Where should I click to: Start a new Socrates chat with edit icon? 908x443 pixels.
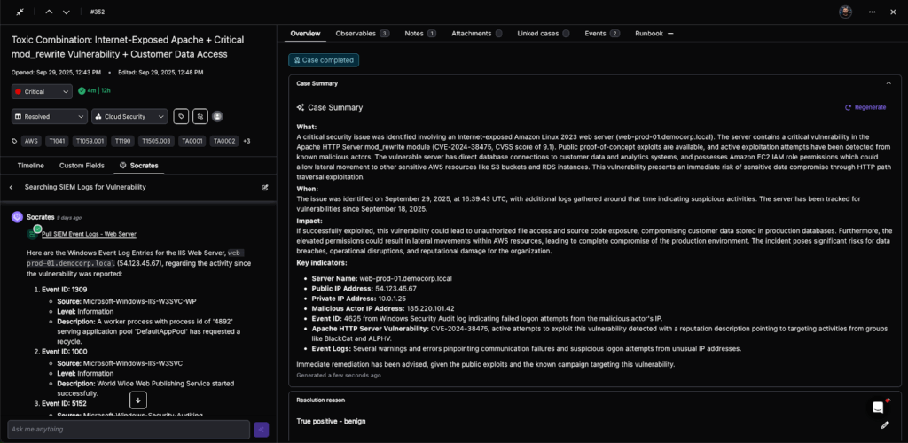264,188
